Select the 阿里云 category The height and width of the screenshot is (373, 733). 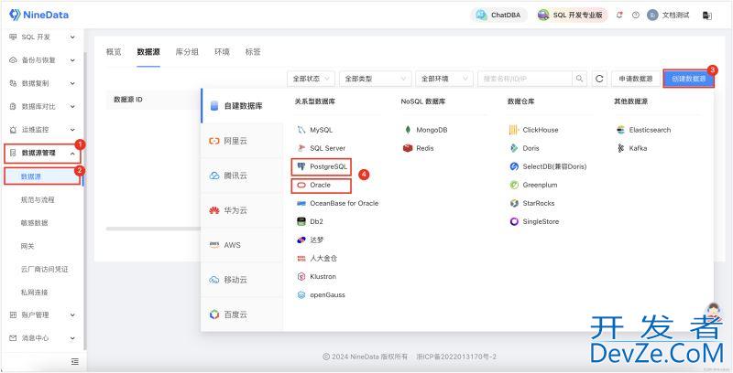[x=242, y=141]
